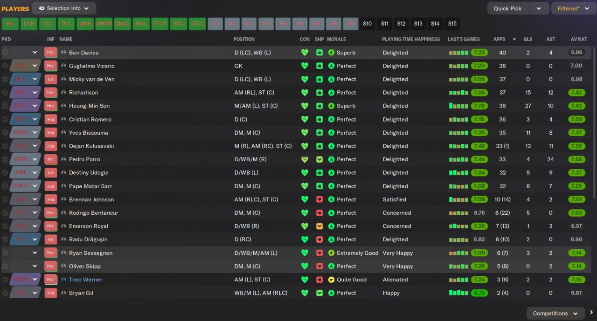
Task: Click Pedro Porro's yellow condition heart icon
Action: [305, 159]
